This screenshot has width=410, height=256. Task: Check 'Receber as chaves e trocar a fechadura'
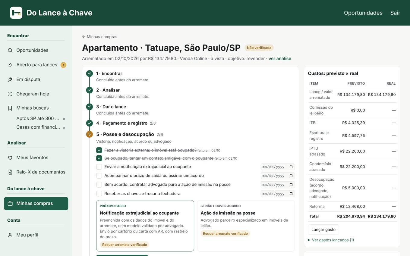pyautogui.click(x=99, y=194)
